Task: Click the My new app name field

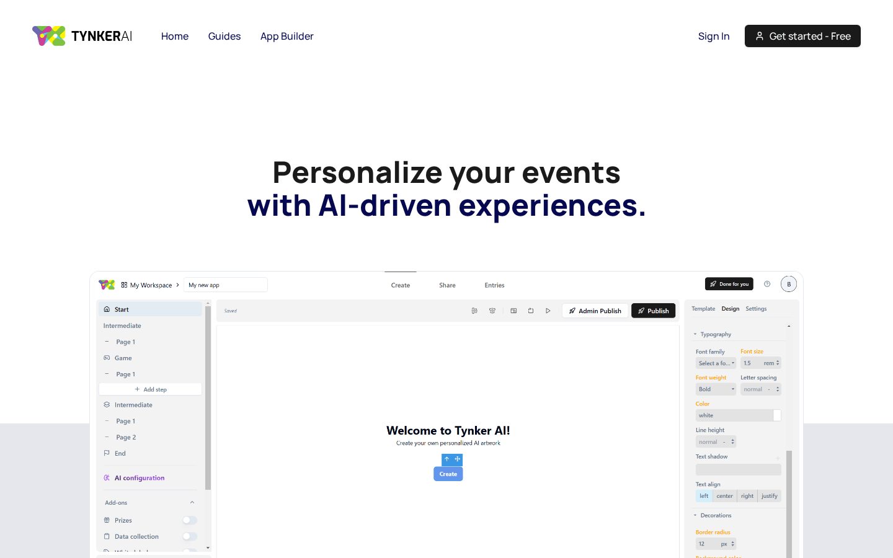Action: click(226, 285)
